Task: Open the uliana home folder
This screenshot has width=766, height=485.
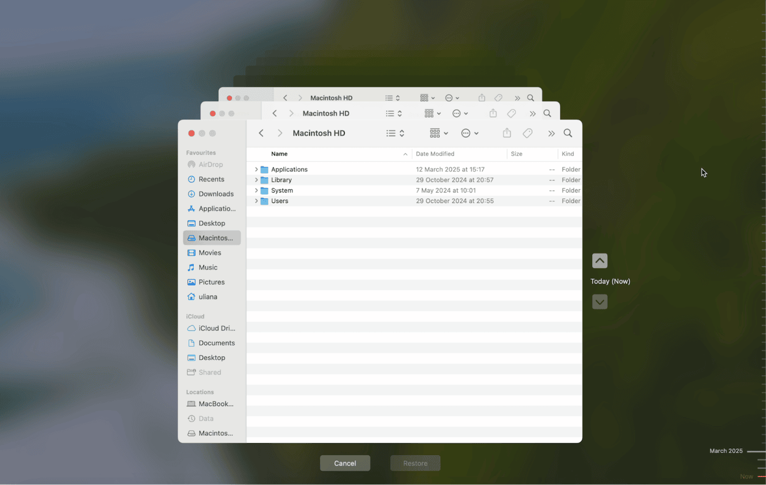Action: (x=207, y=296)
